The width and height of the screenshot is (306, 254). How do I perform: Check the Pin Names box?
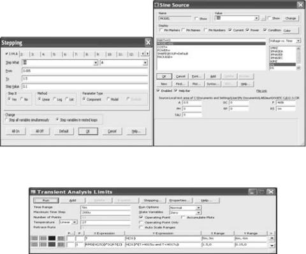(183, 30)
